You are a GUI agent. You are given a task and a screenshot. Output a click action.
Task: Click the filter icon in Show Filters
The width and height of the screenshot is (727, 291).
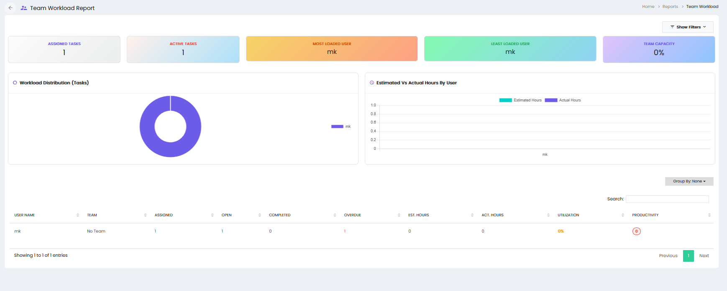pos(672,27)
